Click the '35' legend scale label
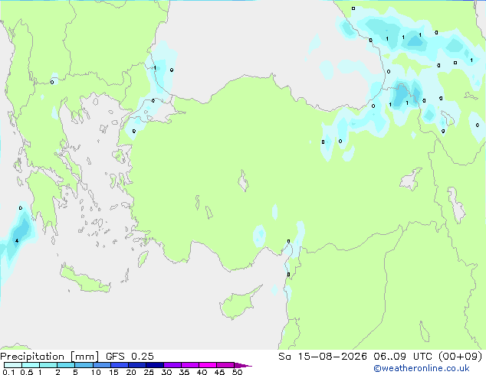The height and width of the screenshot is (375, 486). (x=184, y=372)
